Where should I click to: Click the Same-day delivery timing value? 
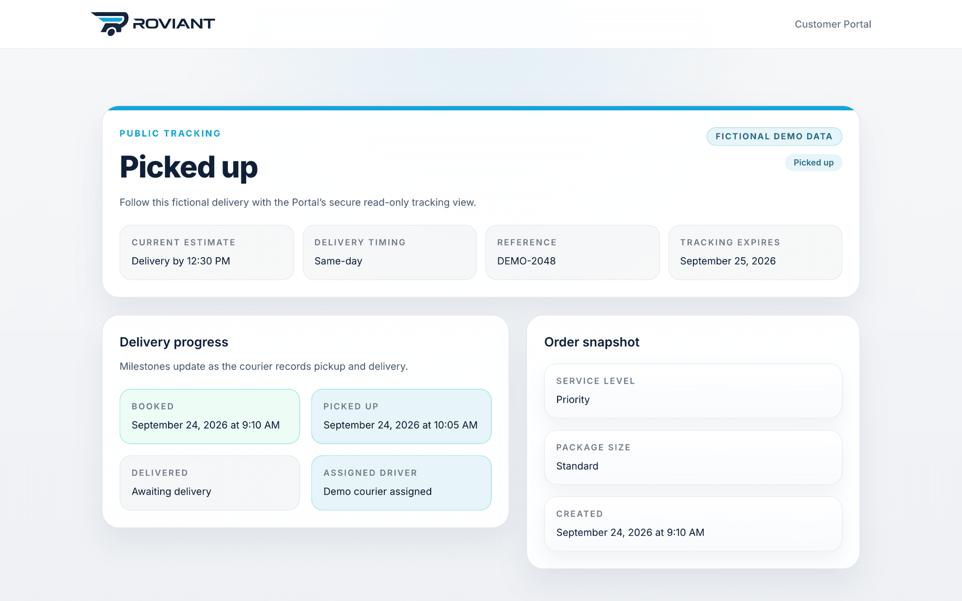(338, 261)
